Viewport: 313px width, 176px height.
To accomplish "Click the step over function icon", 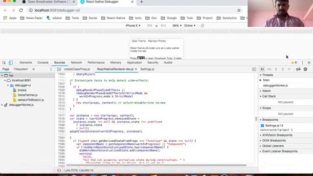I will [269, 69].
